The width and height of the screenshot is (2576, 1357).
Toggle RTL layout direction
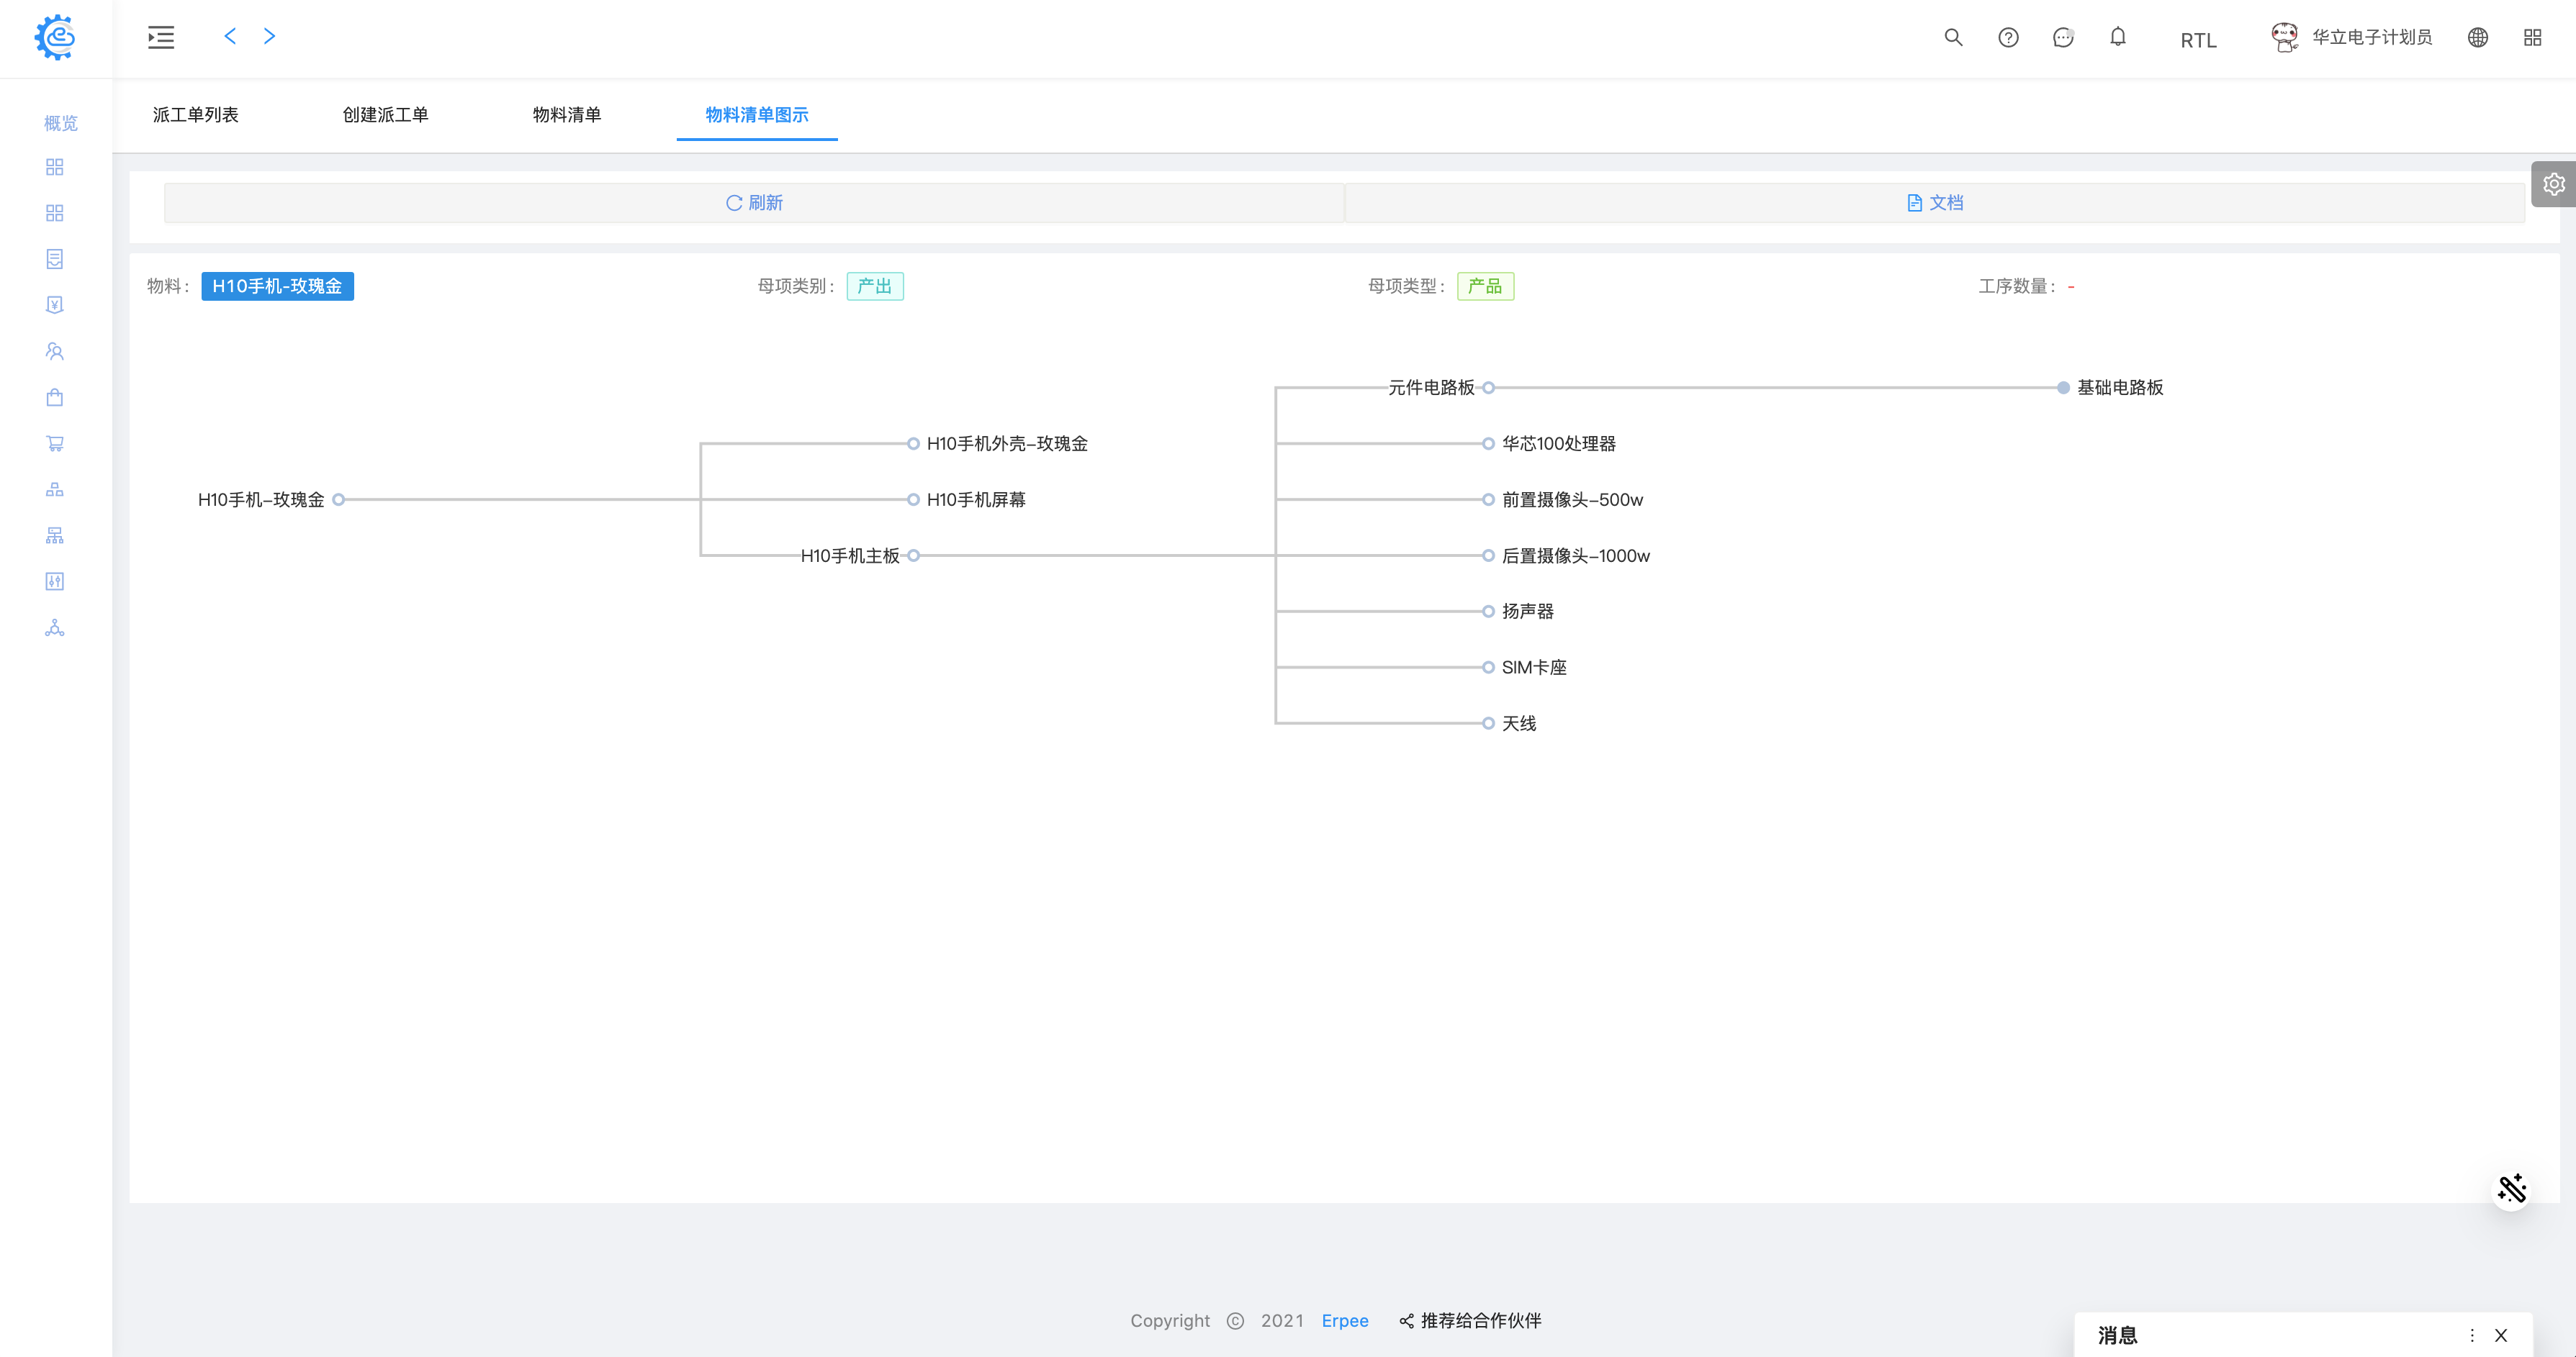point(2198,40)
